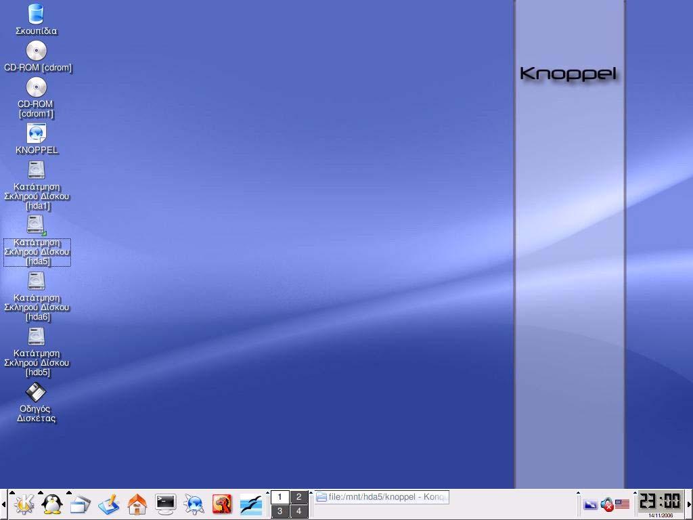The image size is (693, 520).
Task: Switch keyboard layout via US flag
Action: coord(623,504)
